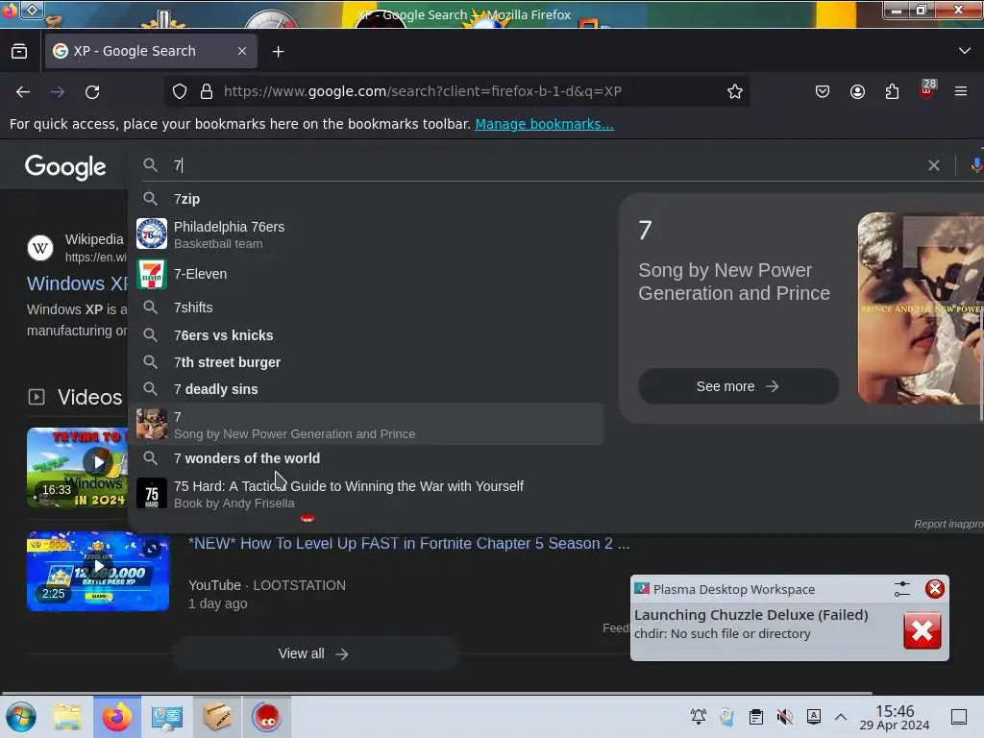Open the red round app in taskbar

coord(267,717)
